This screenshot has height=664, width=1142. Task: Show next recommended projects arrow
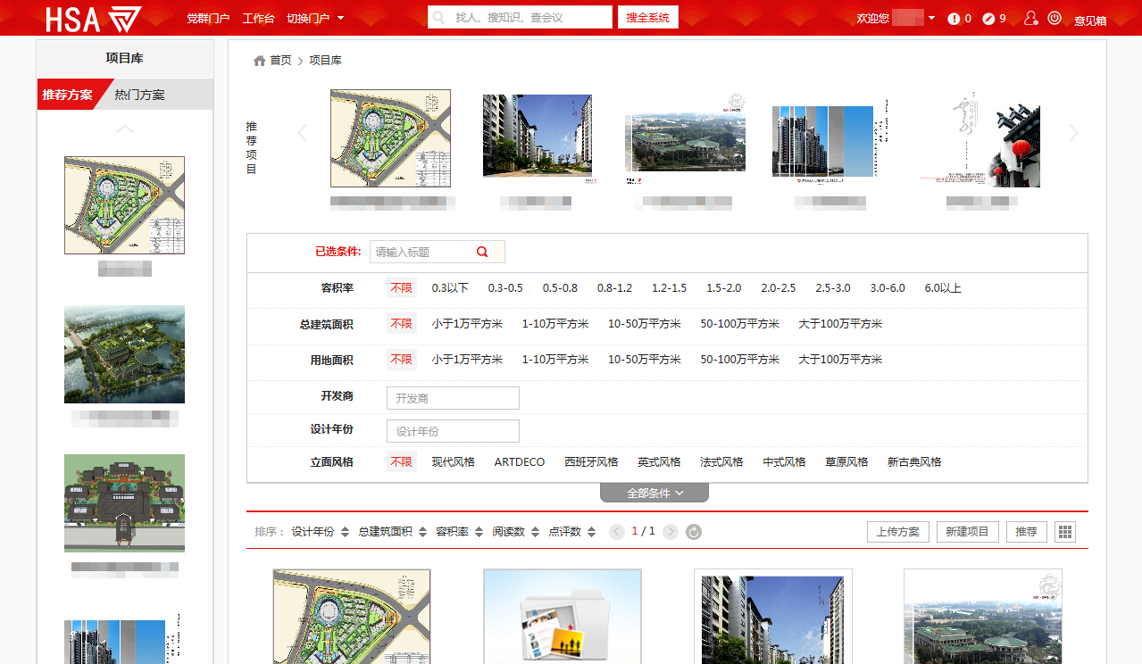click(1073, 133)
